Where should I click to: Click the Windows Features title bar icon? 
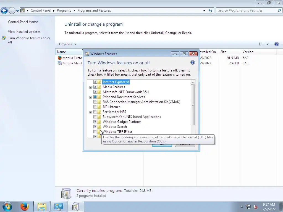(x=87, y=54)
